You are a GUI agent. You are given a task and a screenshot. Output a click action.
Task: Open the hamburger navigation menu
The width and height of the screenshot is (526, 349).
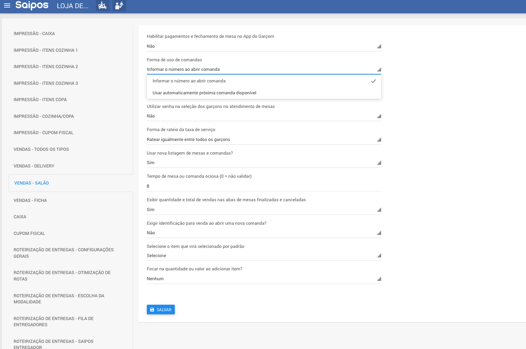[x=7, y=5]
